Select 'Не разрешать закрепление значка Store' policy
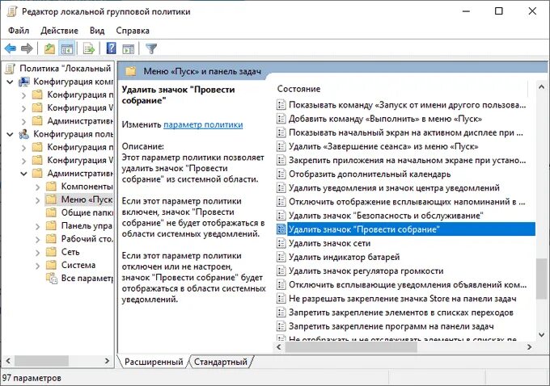The height and width of the screenshot is (386, 550). [402, 299]
